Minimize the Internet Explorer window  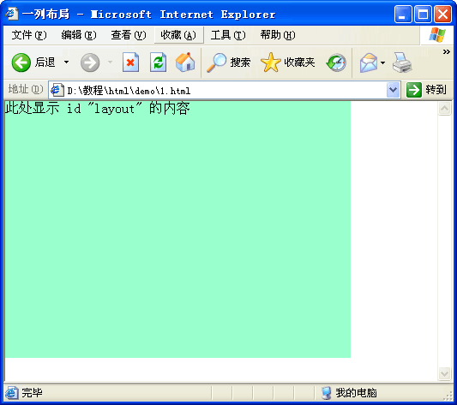(403, 14)
